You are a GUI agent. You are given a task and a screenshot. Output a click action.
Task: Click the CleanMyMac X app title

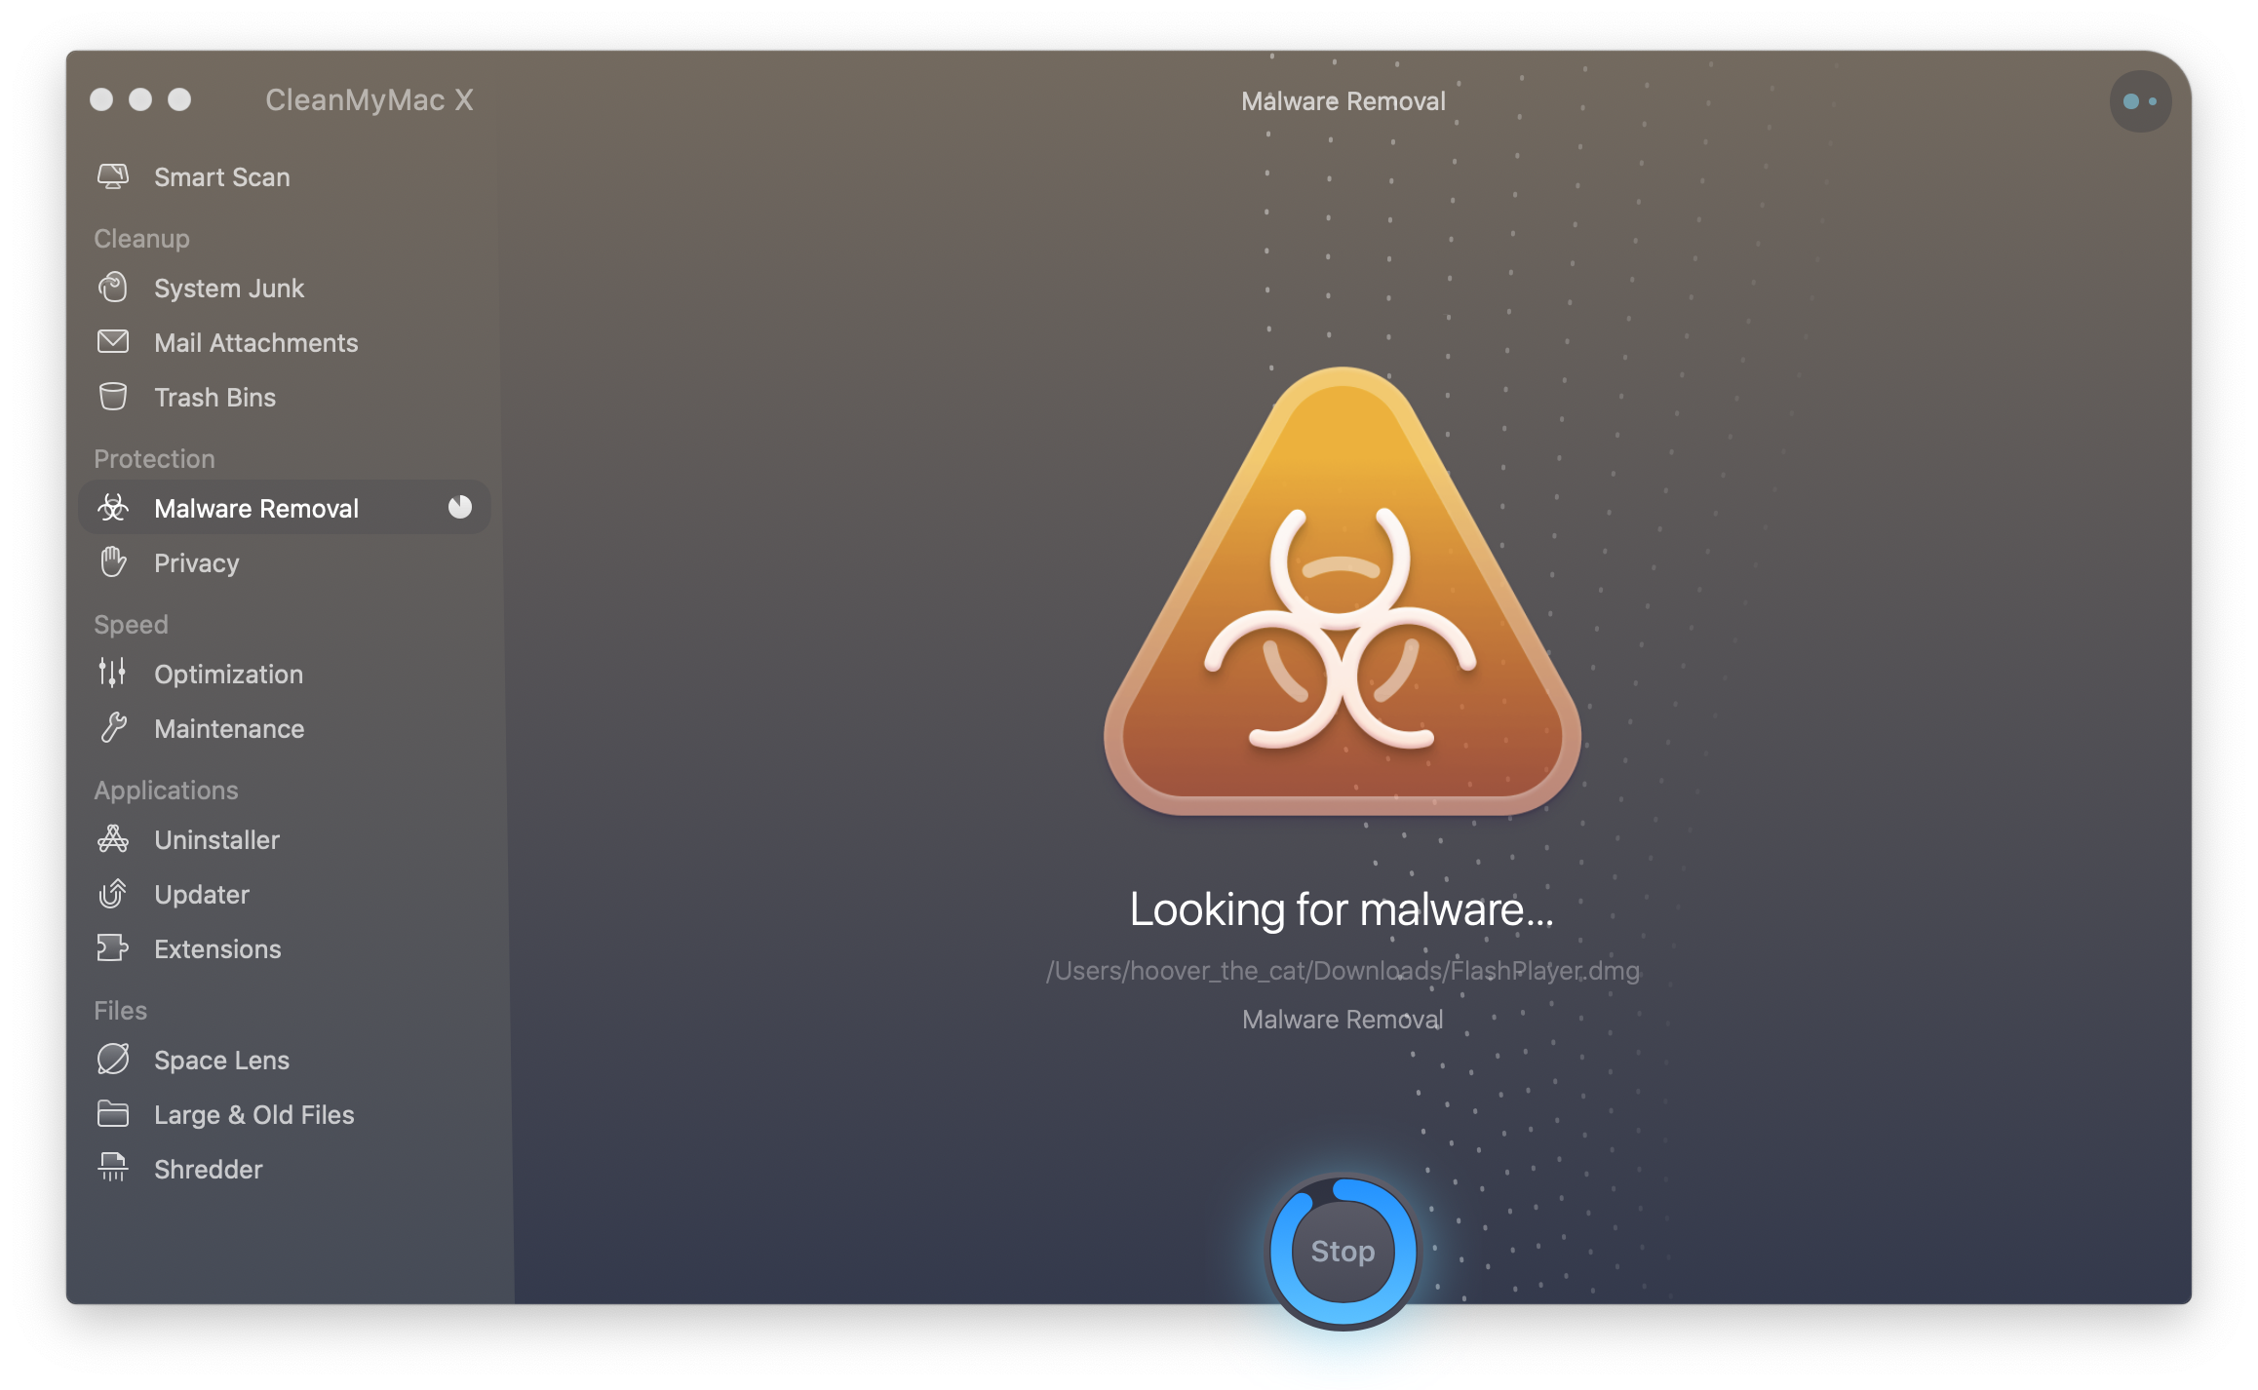[369, 100]
